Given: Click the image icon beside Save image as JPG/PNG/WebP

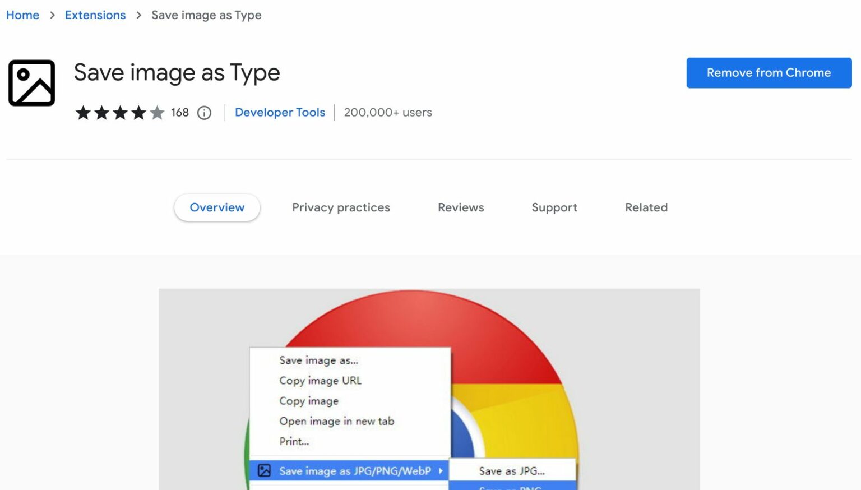Looking at the screenshot, I should [x=264, y=471].
